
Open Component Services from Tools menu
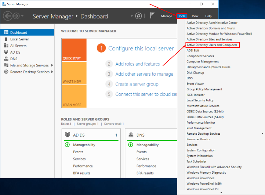click(x=200, y=56)
